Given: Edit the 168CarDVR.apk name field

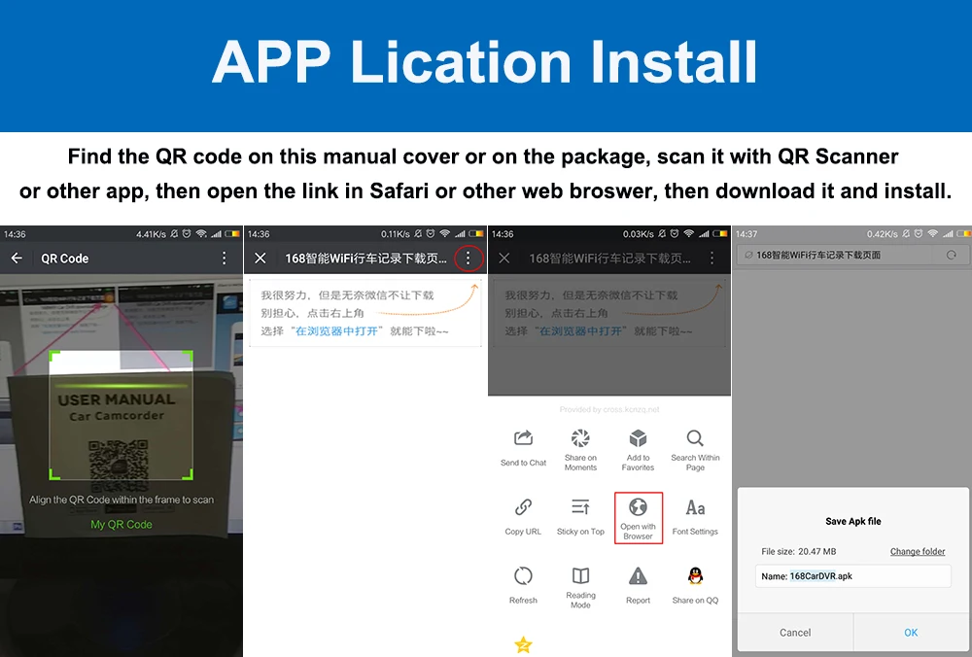Looking at the screenshot, I should point(853,575).
